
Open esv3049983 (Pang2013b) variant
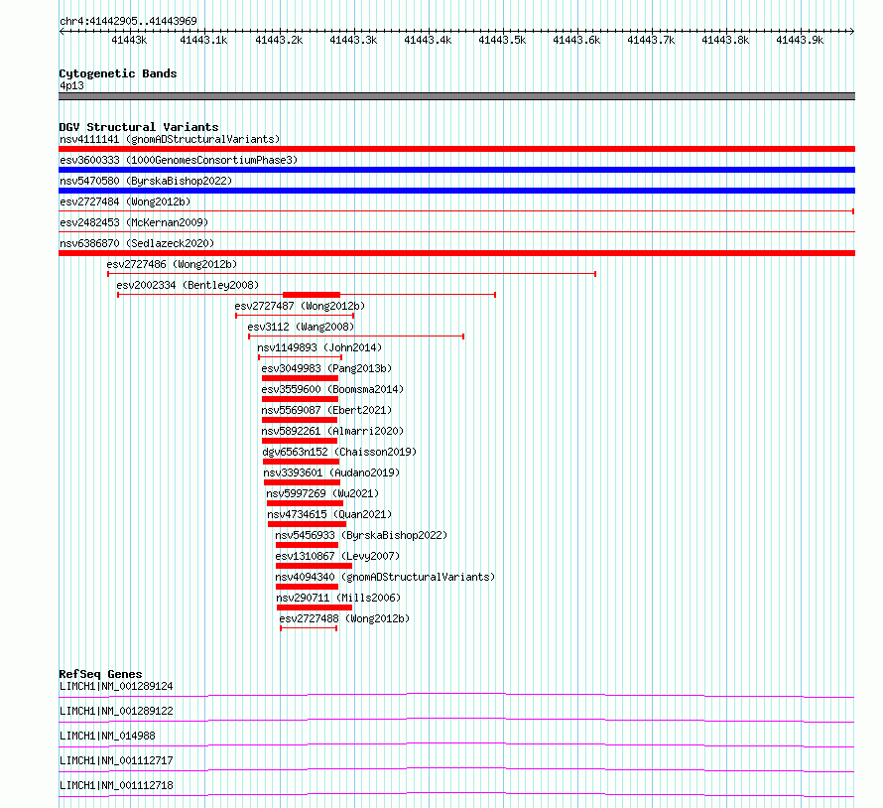click(x=326, y=368)
